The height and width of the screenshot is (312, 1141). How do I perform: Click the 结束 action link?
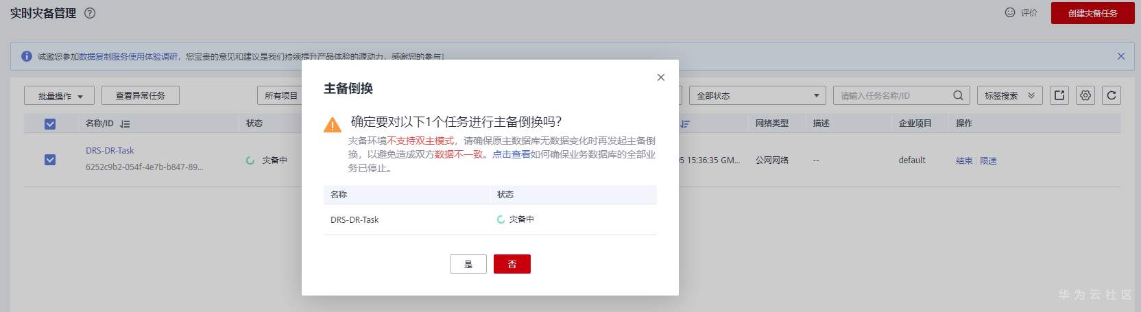pos(964,160)
